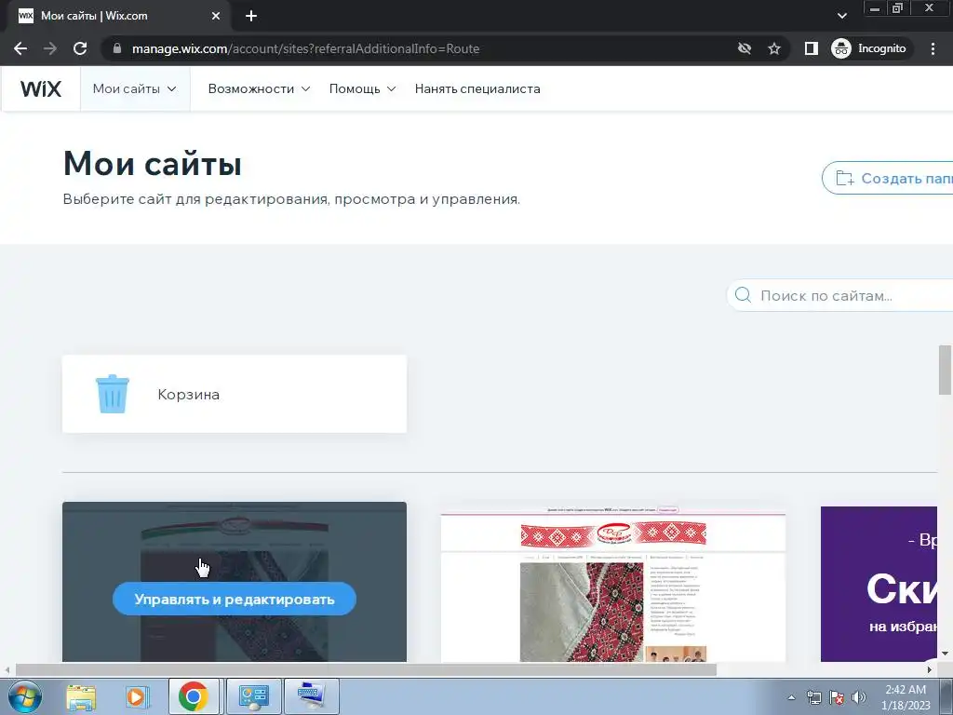Click the Создать папку button

click(x=887, y=178)
